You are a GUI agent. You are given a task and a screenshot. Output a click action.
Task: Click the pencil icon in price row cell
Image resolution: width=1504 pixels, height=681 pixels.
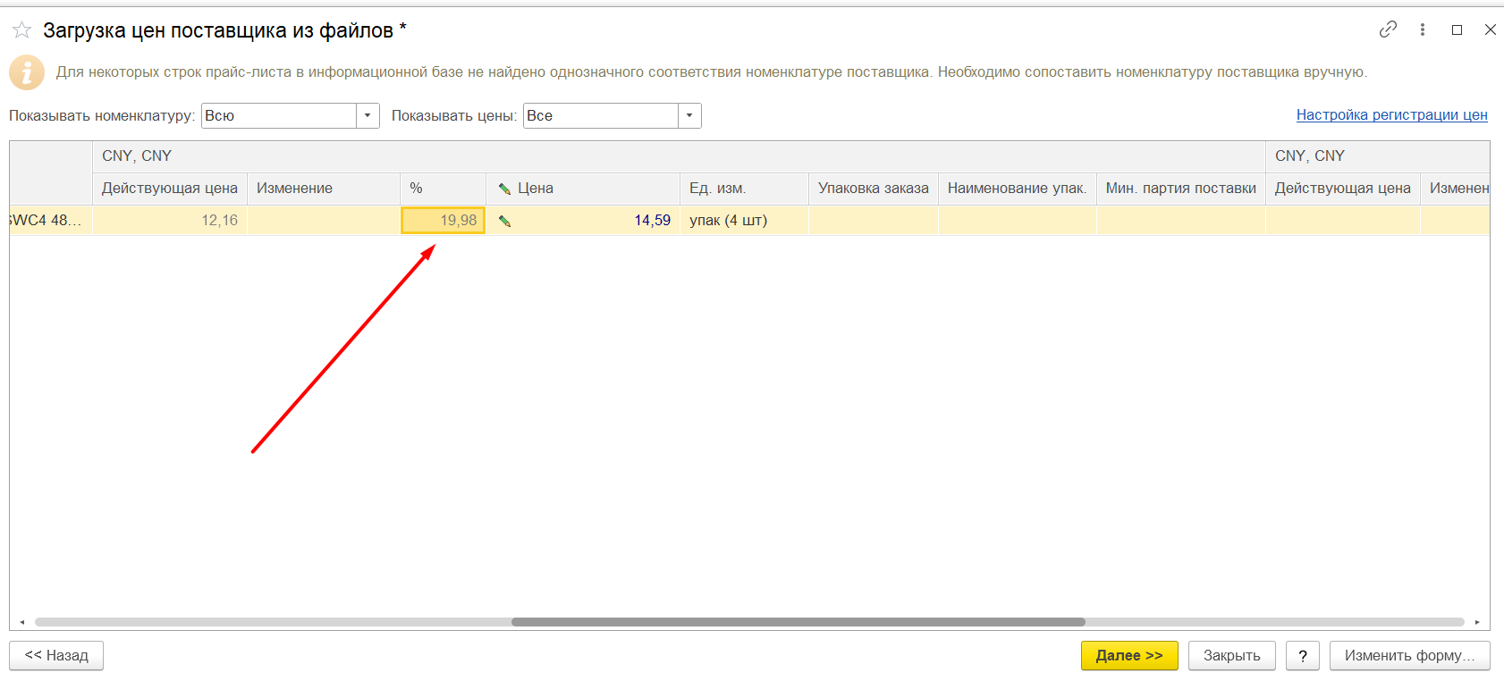coord(504,221)
